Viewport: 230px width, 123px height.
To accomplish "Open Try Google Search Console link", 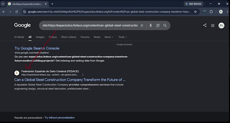I will [x=37, y=48].
